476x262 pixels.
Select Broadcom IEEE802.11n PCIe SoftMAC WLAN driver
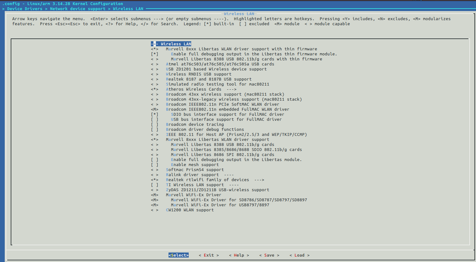[x=215, y=104]
